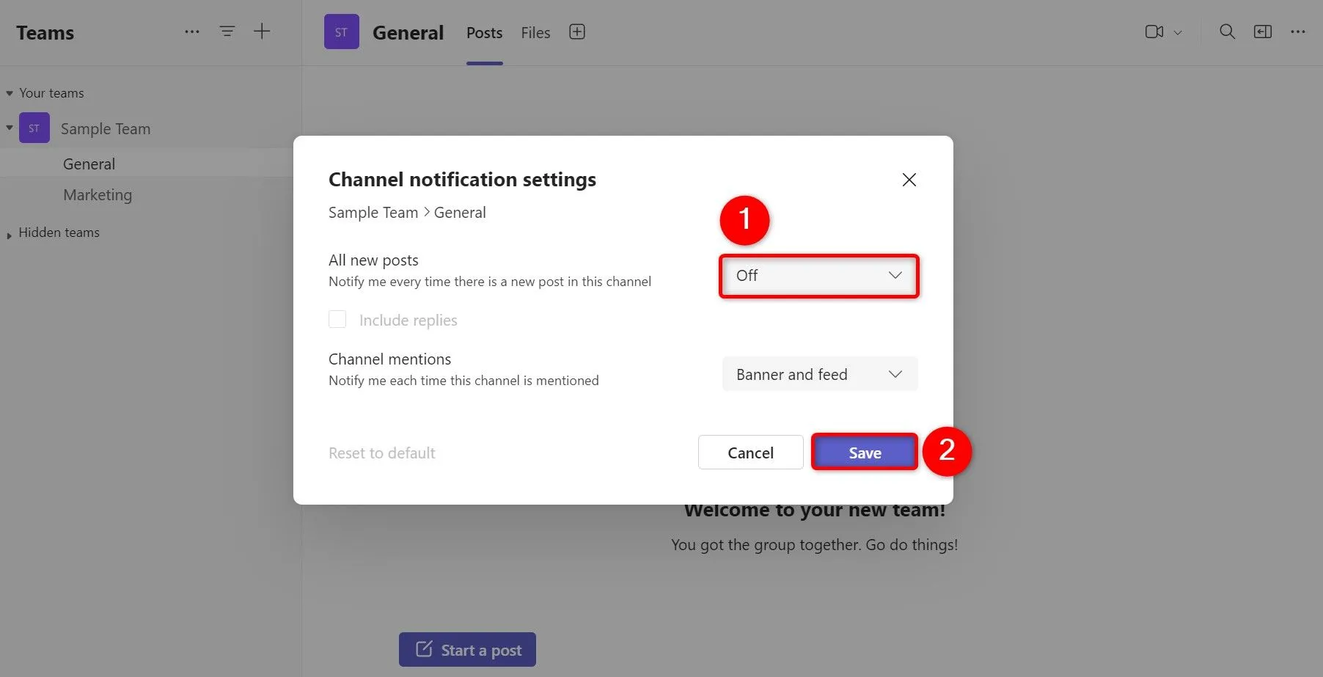Viewport: 1323px width, 677px height.
Task: Open the meeting options chevron
Action: [x=1179, y=32]
